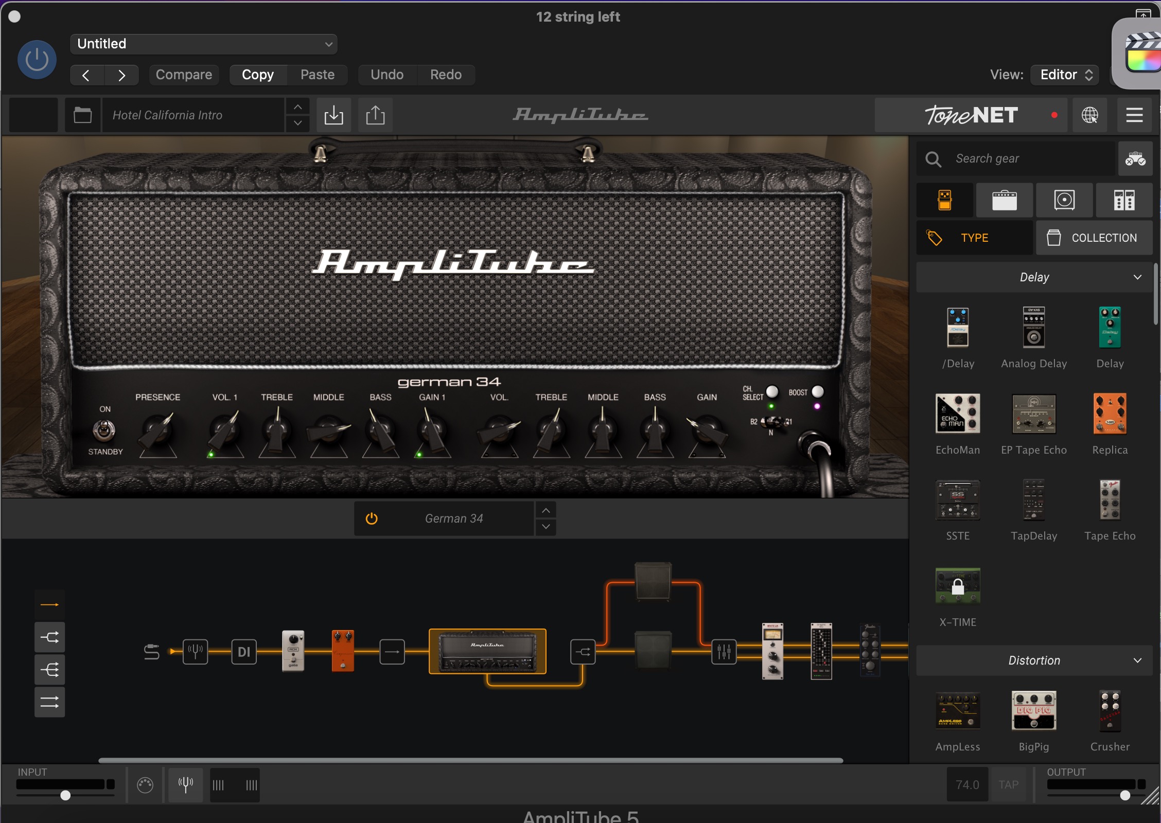1161x823 pixels.
Task: Click the Copy button
Action: click(258, 75)
